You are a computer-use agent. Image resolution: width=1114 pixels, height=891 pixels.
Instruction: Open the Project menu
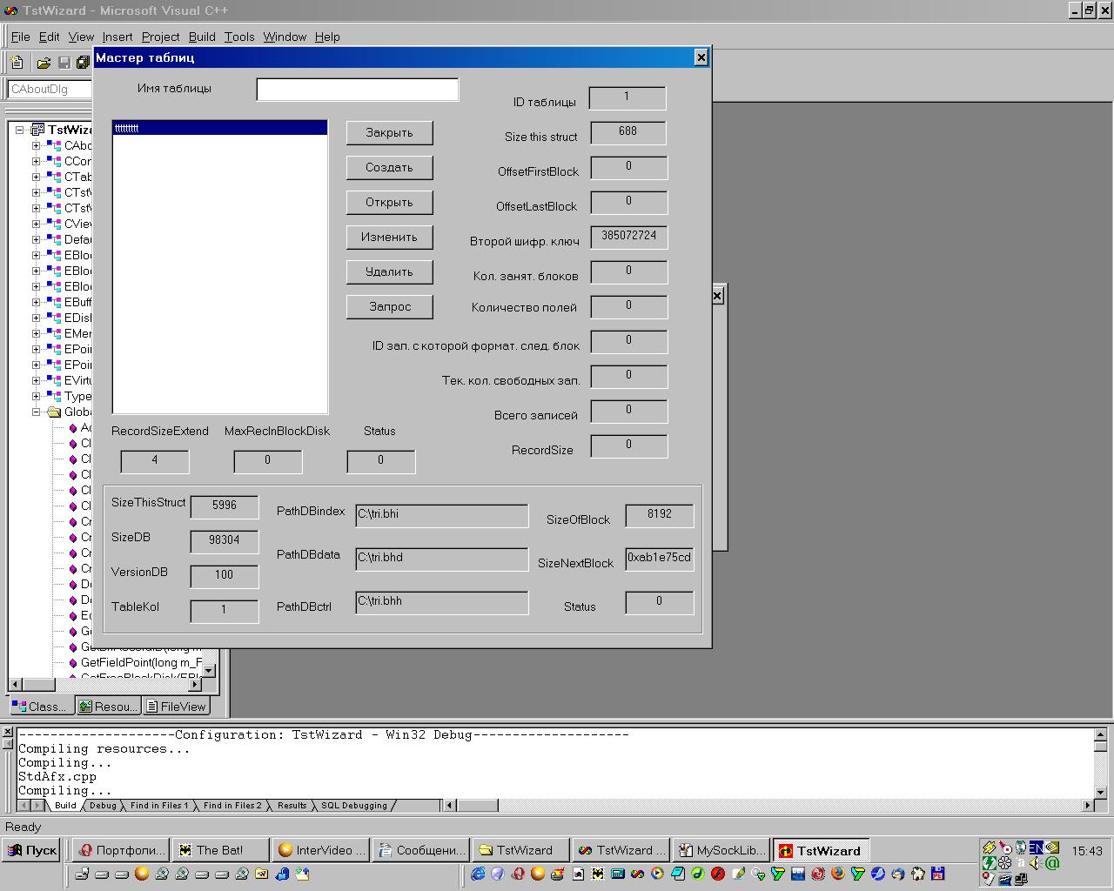click(x=160, y=37)
